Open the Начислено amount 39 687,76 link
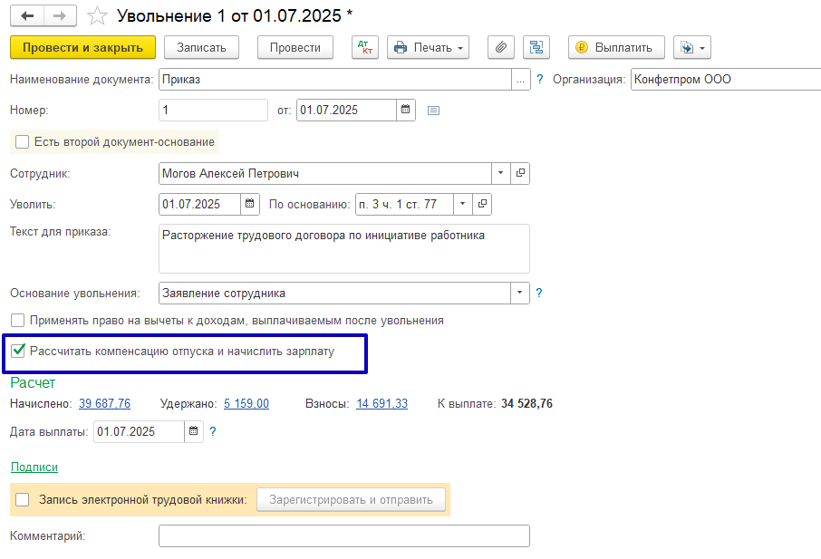The width and height of the screenshot is (821, 559). point(104,403)
